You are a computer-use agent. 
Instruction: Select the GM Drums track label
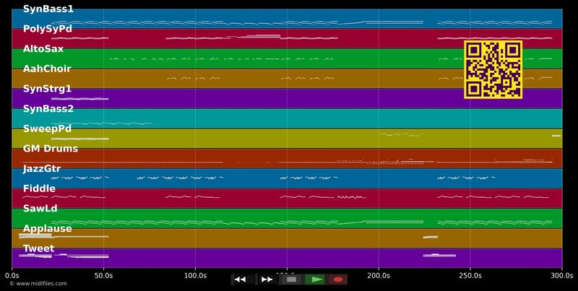tap(50, 149)
